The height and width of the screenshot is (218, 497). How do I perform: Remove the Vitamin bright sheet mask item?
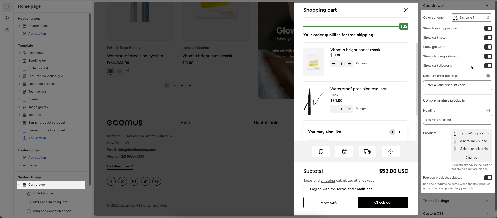coord(361,64)
